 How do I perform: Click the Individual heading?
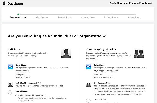[x=14, y=49]
